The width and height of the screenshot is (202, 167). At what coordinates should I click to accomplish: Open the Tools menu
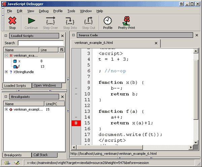(71, 11)
